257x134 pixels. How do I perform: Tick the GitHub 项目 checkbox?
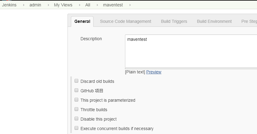[76, 90]
